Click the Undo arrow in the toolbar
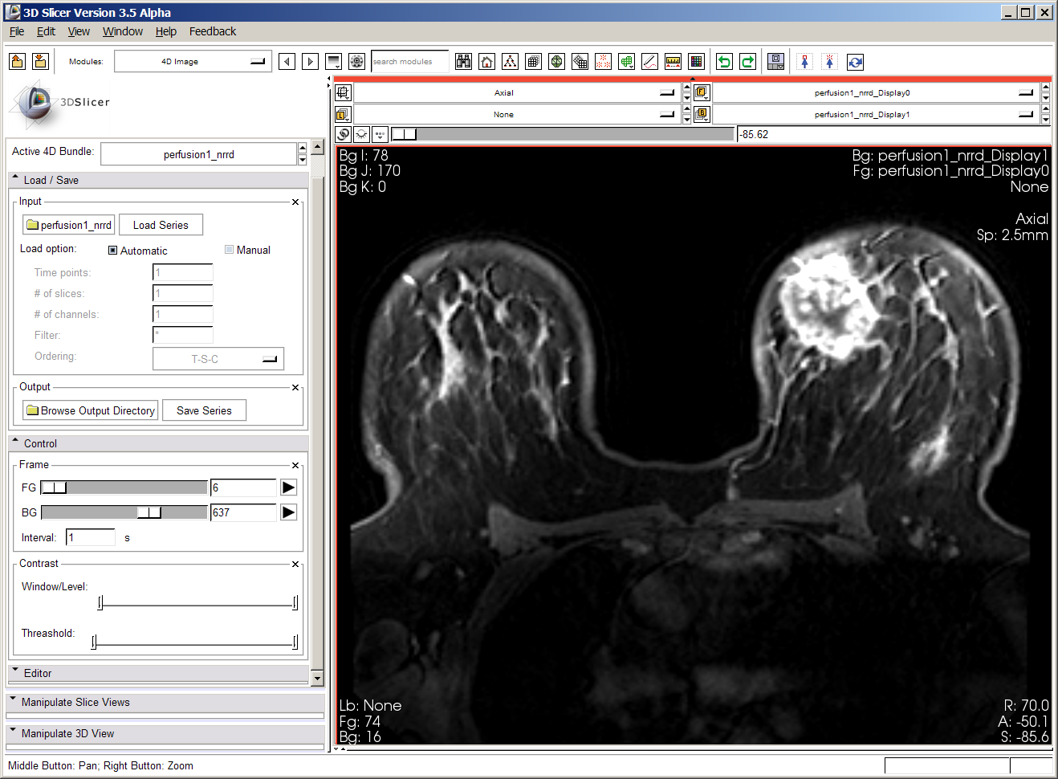The height and width of the screenshot is (779, 1058). coord(723,61)
